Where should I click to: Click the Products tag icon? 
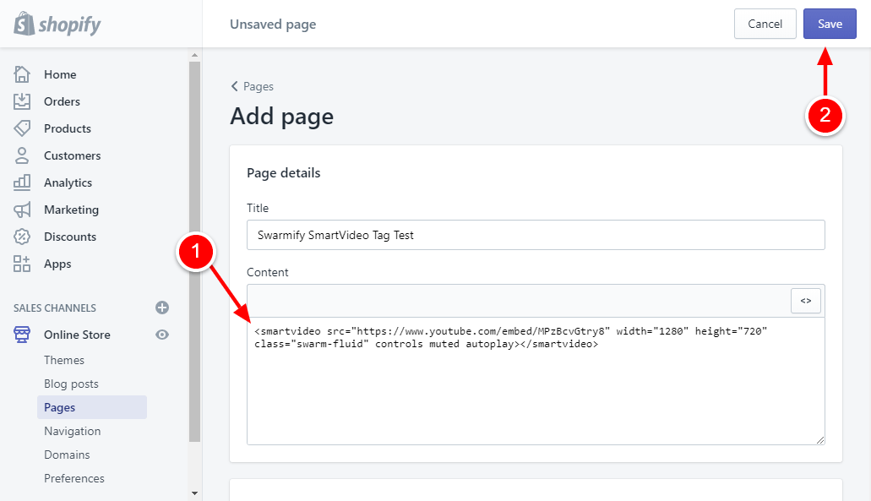pos(22,128)
